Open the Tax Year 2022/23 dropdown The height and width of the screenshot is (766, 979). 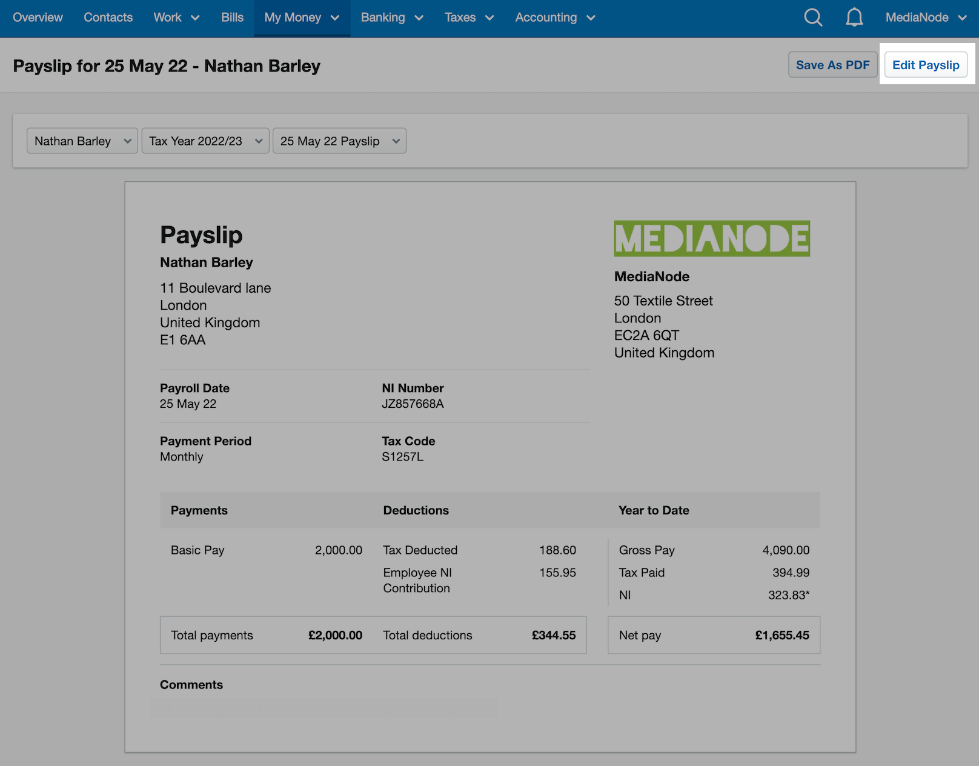205,141
